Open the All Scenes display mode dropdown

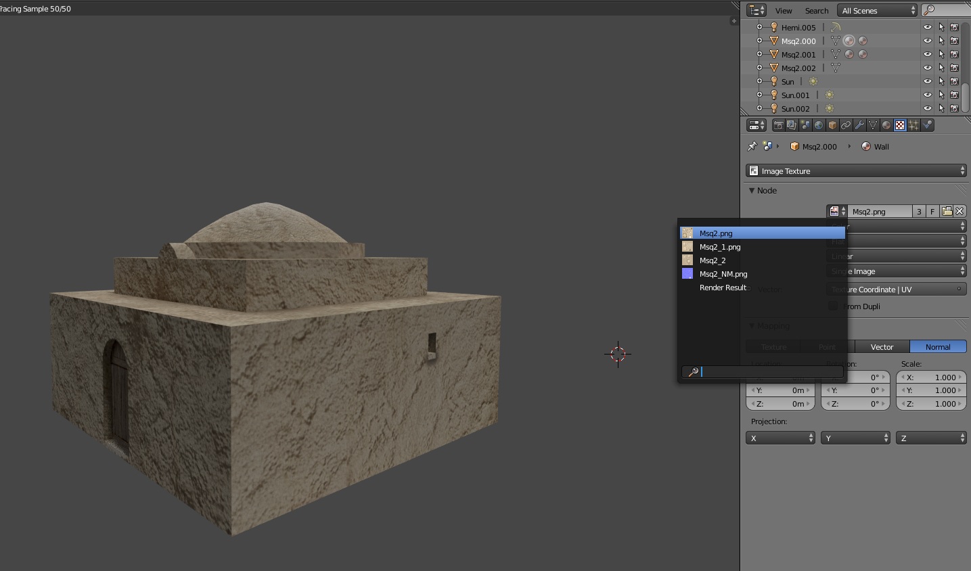coord(877,10)
